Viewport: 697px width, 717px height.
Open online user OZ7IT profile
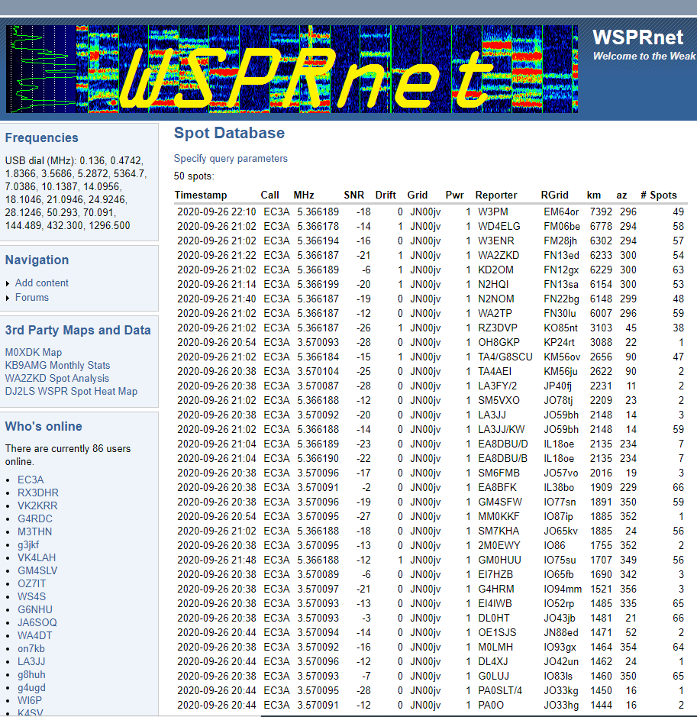[31, 583]
